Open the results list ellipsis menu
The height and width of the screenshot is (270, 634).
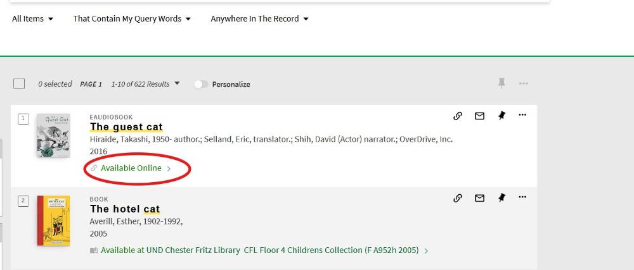[524, 83]
